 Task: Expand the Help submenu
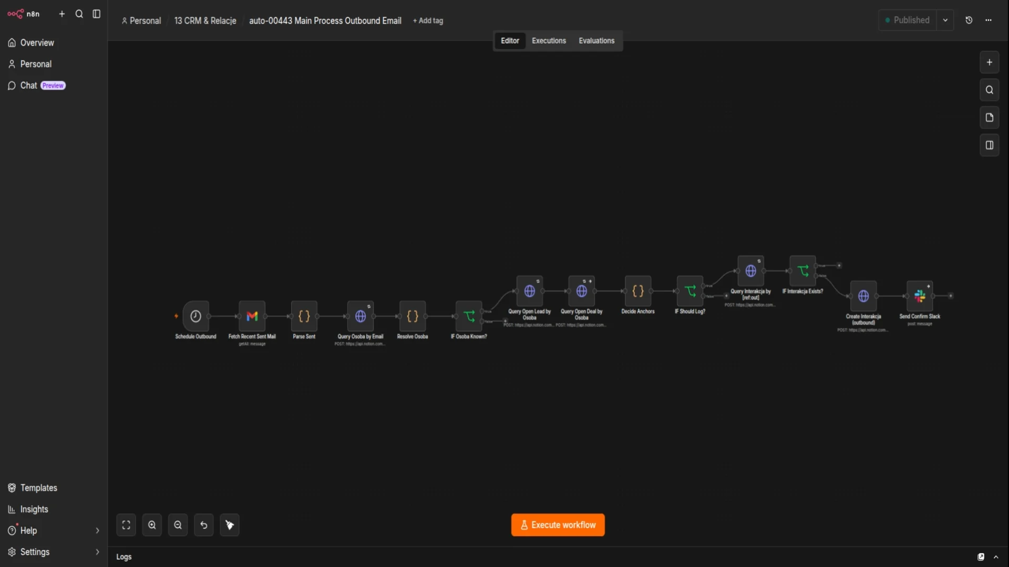pos(97,531)
